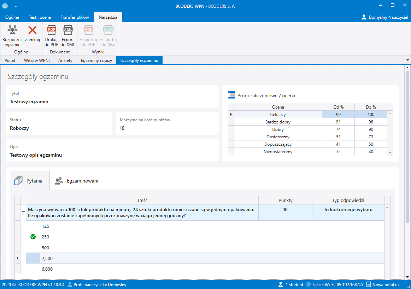Click the Progi zaliczeniowe list icon
The image size is (411, 289).
[231, 95]
